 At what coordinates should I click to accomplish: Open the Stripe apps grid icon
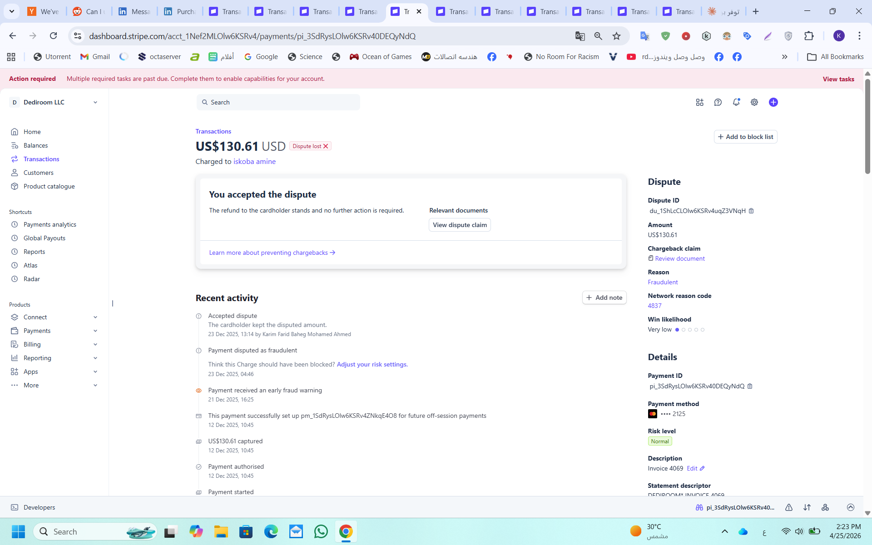699,102
